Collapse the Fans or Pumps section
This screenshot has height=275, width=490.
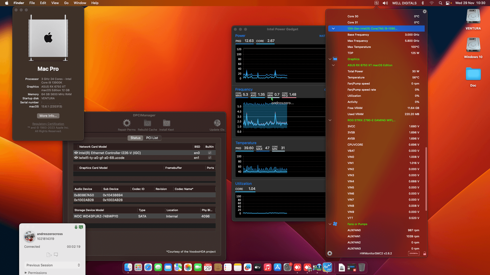[330, 224]
